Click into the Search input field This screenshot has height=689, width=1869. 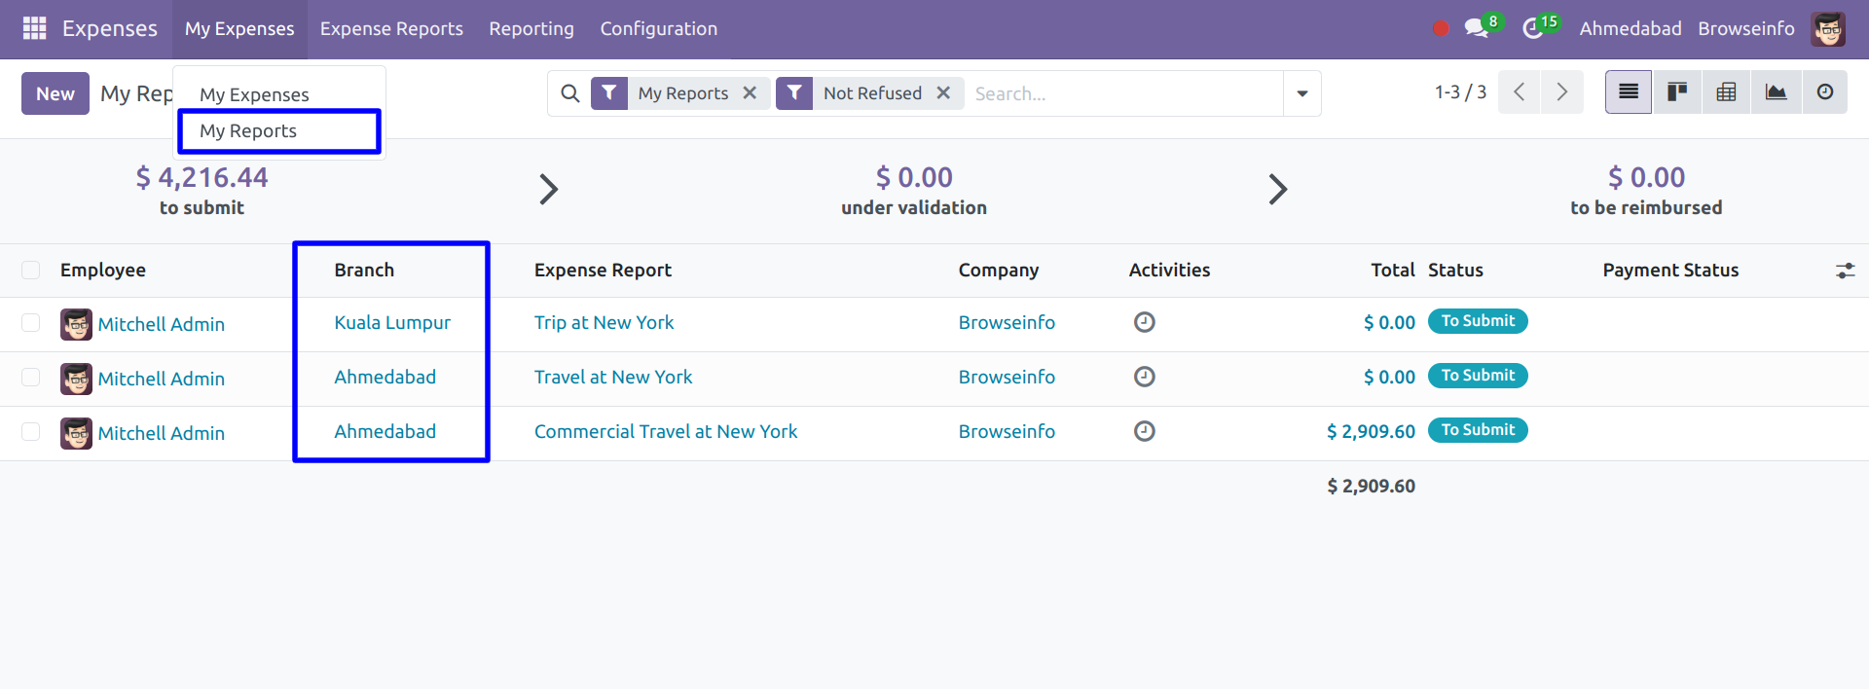tap(1119, 93)
